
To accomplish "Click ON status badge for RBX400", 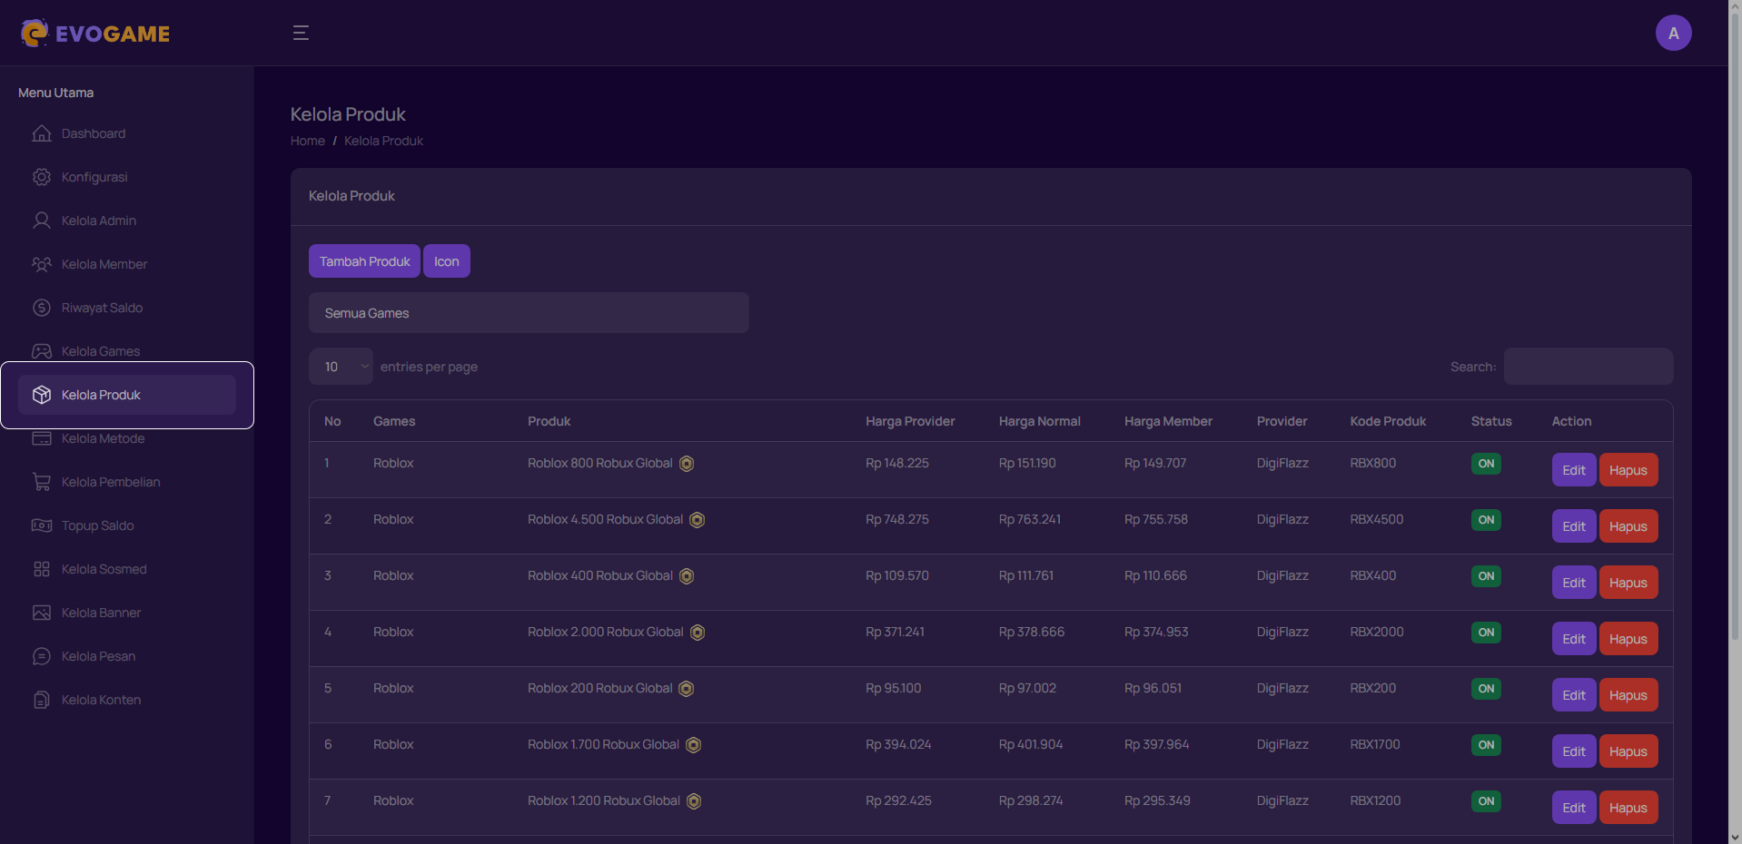I will click(x=1486, y=576).
